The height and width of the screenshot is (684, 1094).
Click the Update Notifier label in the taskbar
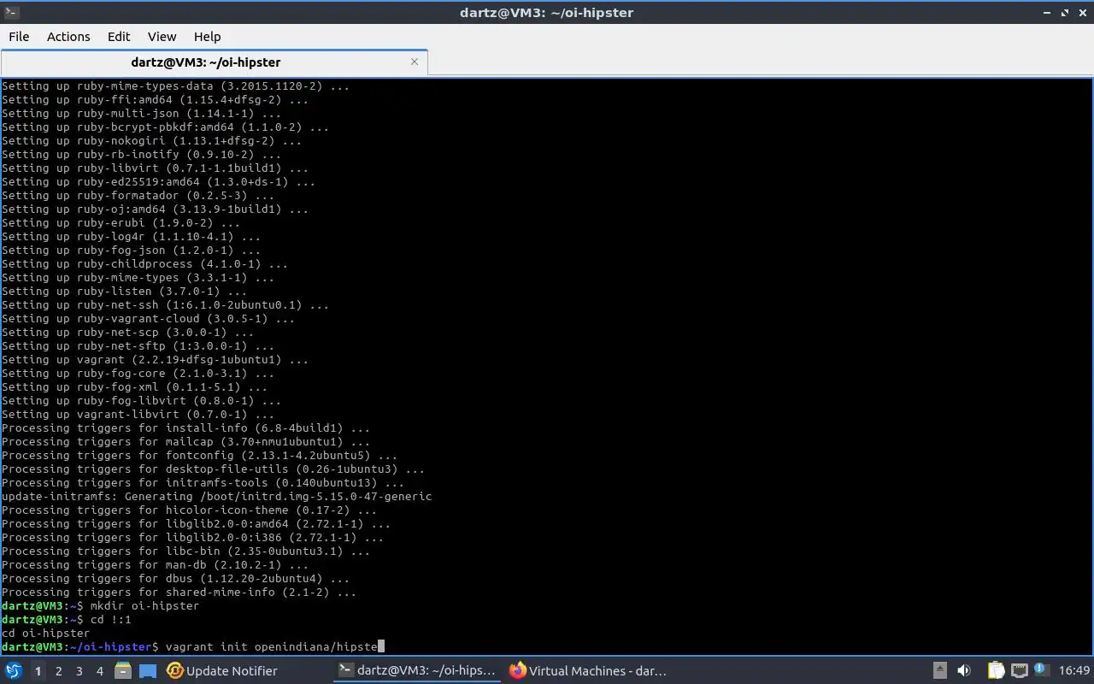pyautogui.click(x=232, y=671)
